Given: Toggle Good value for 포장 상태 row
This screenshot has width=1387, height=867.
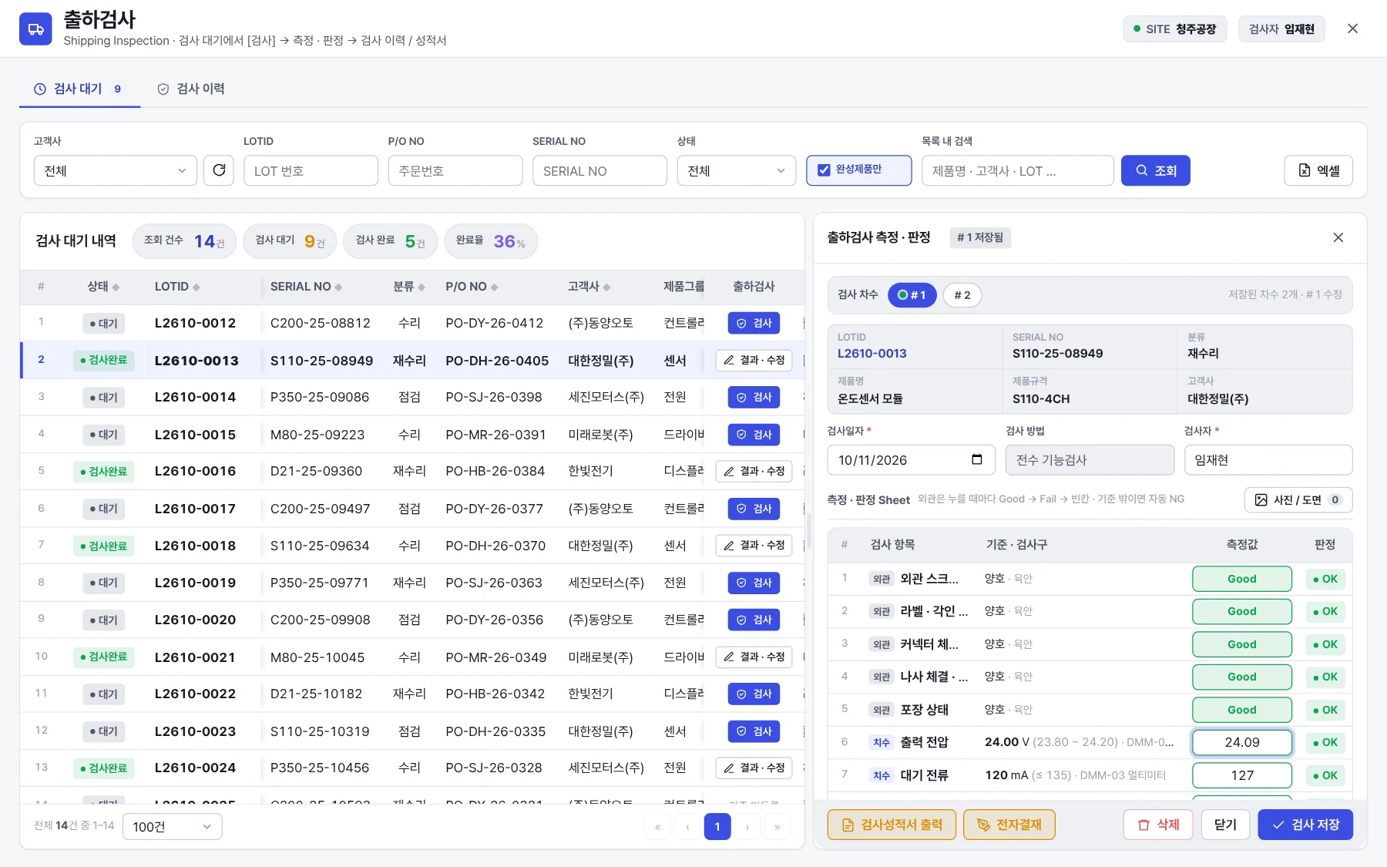Looking at the screenshot, I should [x=1241, y=710].
